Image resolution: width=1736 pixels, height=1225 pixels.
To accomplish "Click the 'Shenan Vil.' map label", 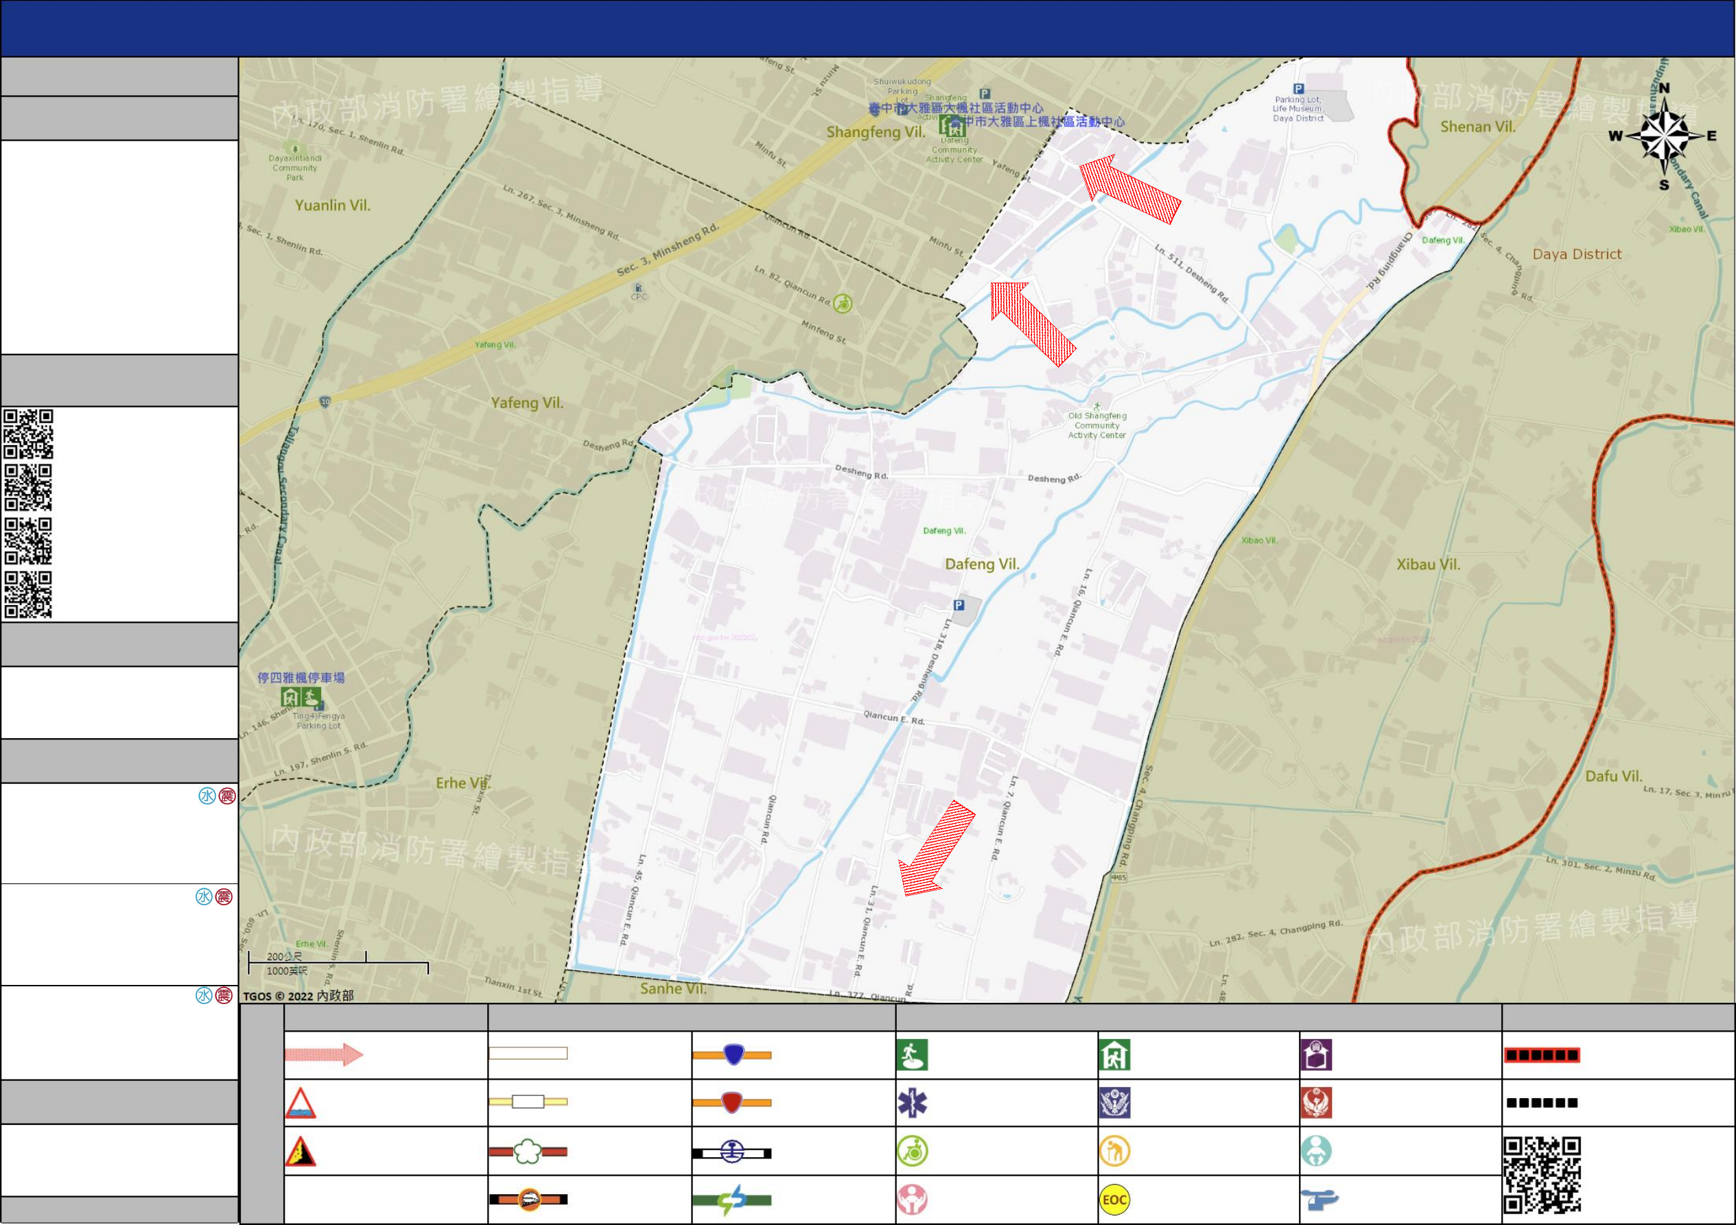I will 1478,126.
